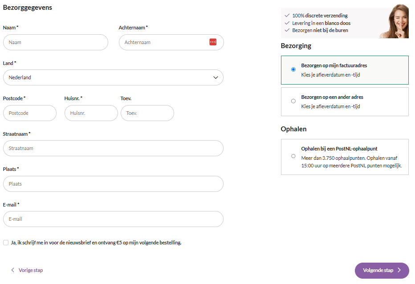Click the Ophalen section heading
Screen dimensions: 415x284
[x=293, y=129]
